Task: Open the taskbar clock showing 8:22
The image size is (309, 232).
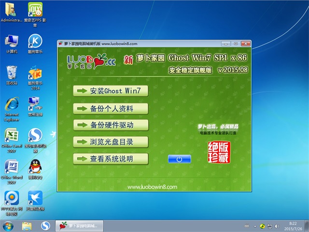Action: [293, 226]
